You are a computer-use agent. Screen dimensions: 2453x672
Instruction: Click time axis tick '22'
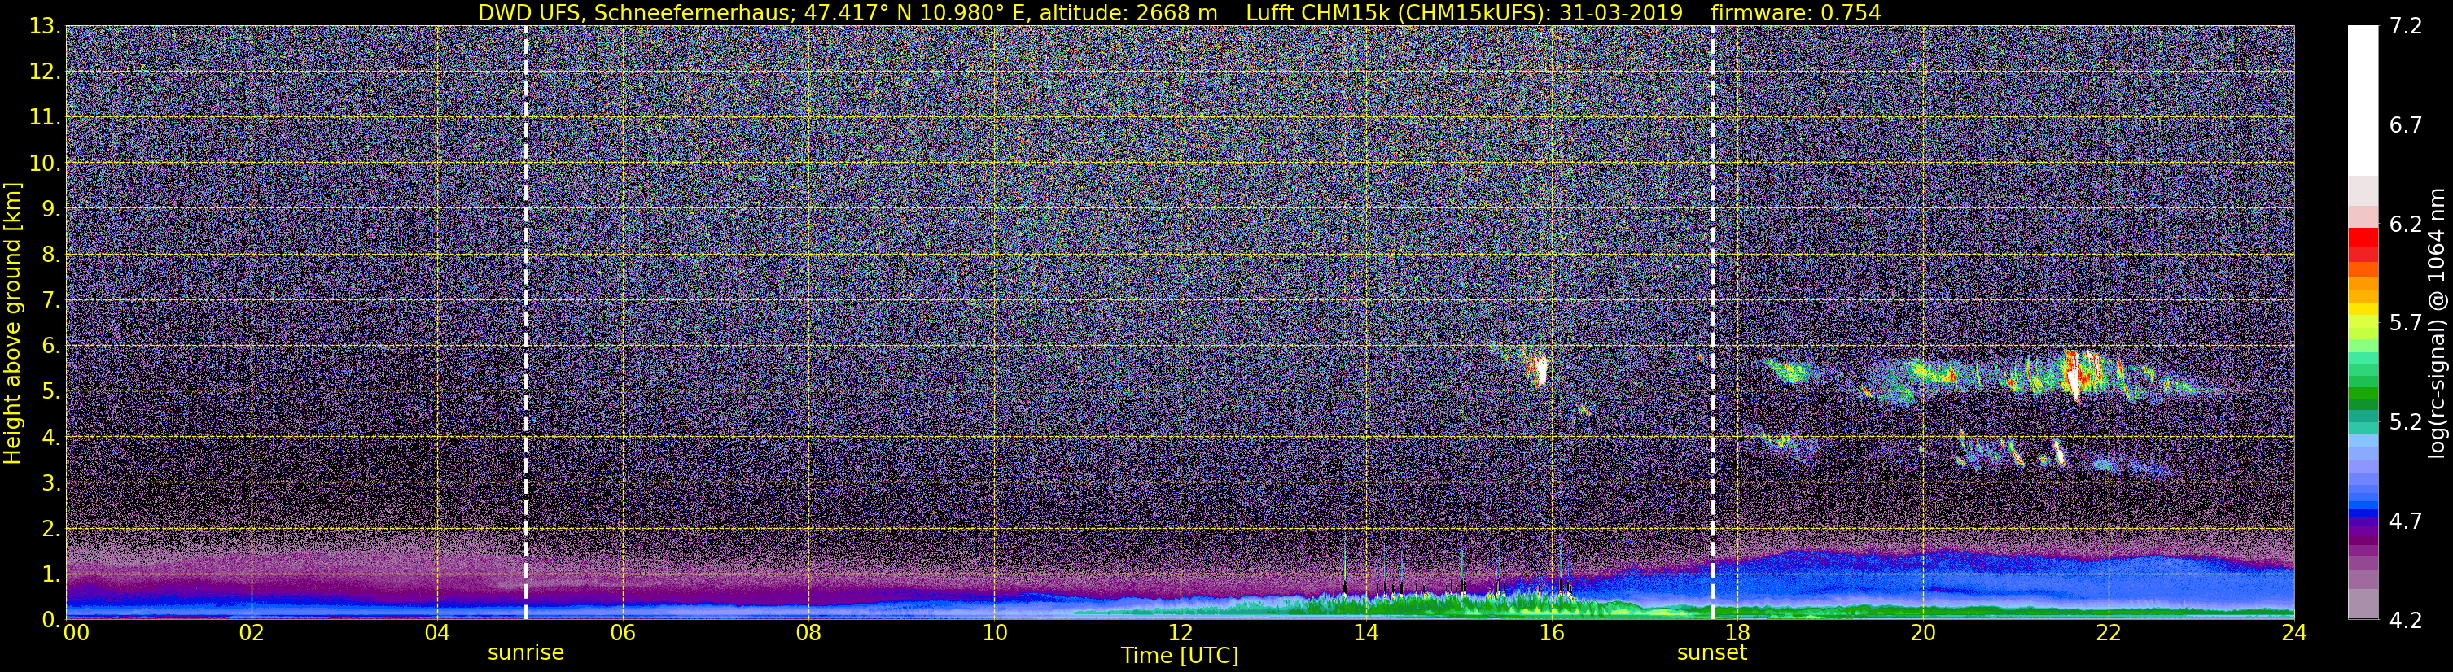[x=2109, y=633]
